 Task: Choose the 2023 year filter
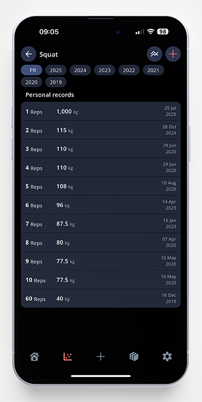click(104, 70)
